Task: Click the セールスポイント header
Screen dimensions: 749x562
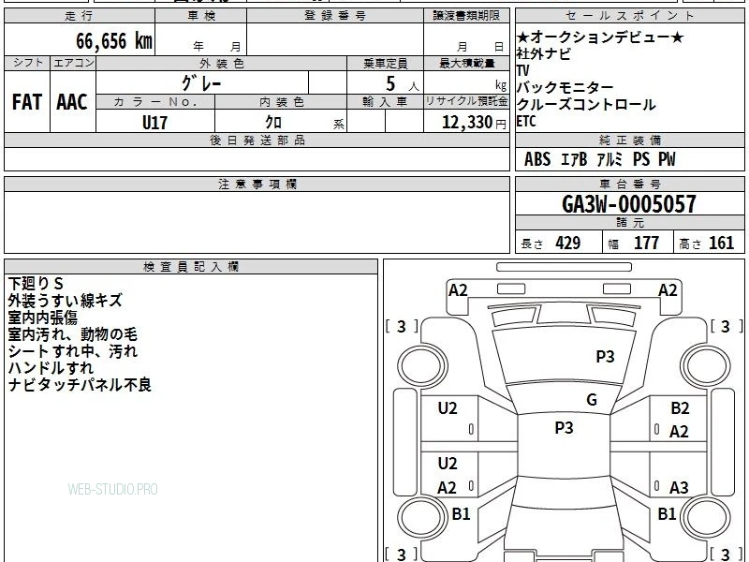Action: click(629, 16)
